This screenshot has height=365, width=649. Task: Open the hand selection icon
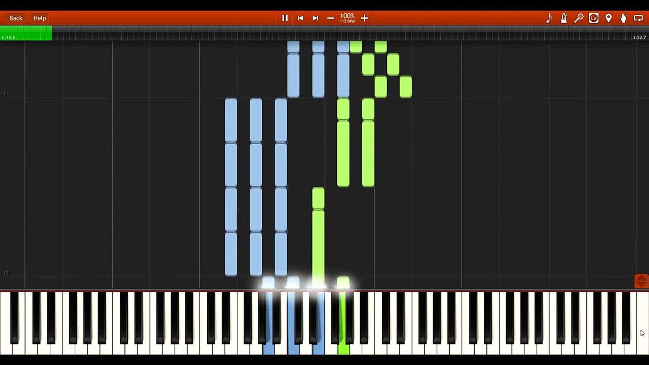click(x=623, y=18)
